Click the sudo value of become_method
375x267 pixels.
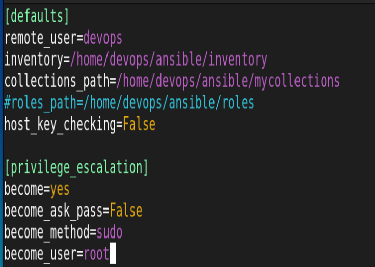pos(110,232)
